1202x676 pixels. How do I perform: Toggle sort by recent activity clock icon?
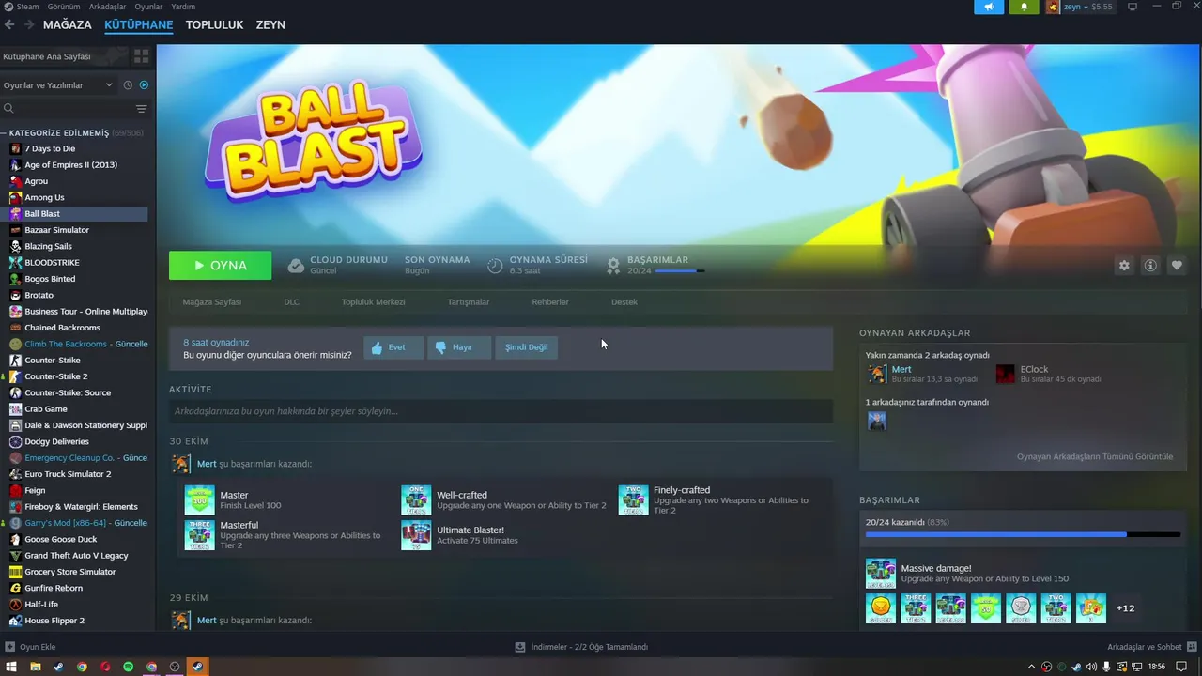click(129, 85)
